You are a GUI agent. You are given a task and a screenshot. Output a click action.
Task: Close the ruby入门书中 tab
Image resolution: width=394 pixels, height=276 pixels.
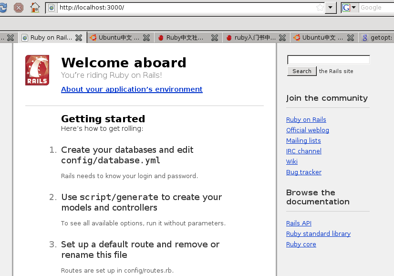click(x=282, y=38)
